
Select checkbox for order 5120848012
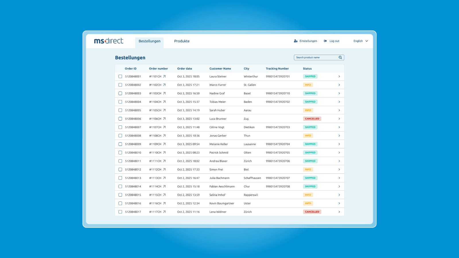tap(120, 169)
